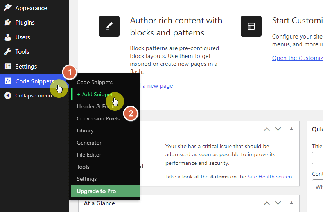Toggle At a Glance panel collapse triangle
Image resolution: width=323 pixels, height=212 pixels.
[291, 203]
